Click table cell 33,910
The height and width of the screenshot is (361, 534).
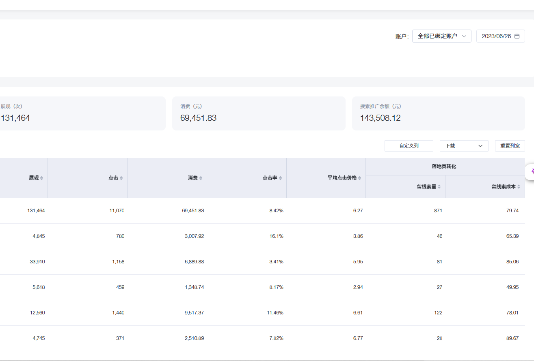pos(37,262)
